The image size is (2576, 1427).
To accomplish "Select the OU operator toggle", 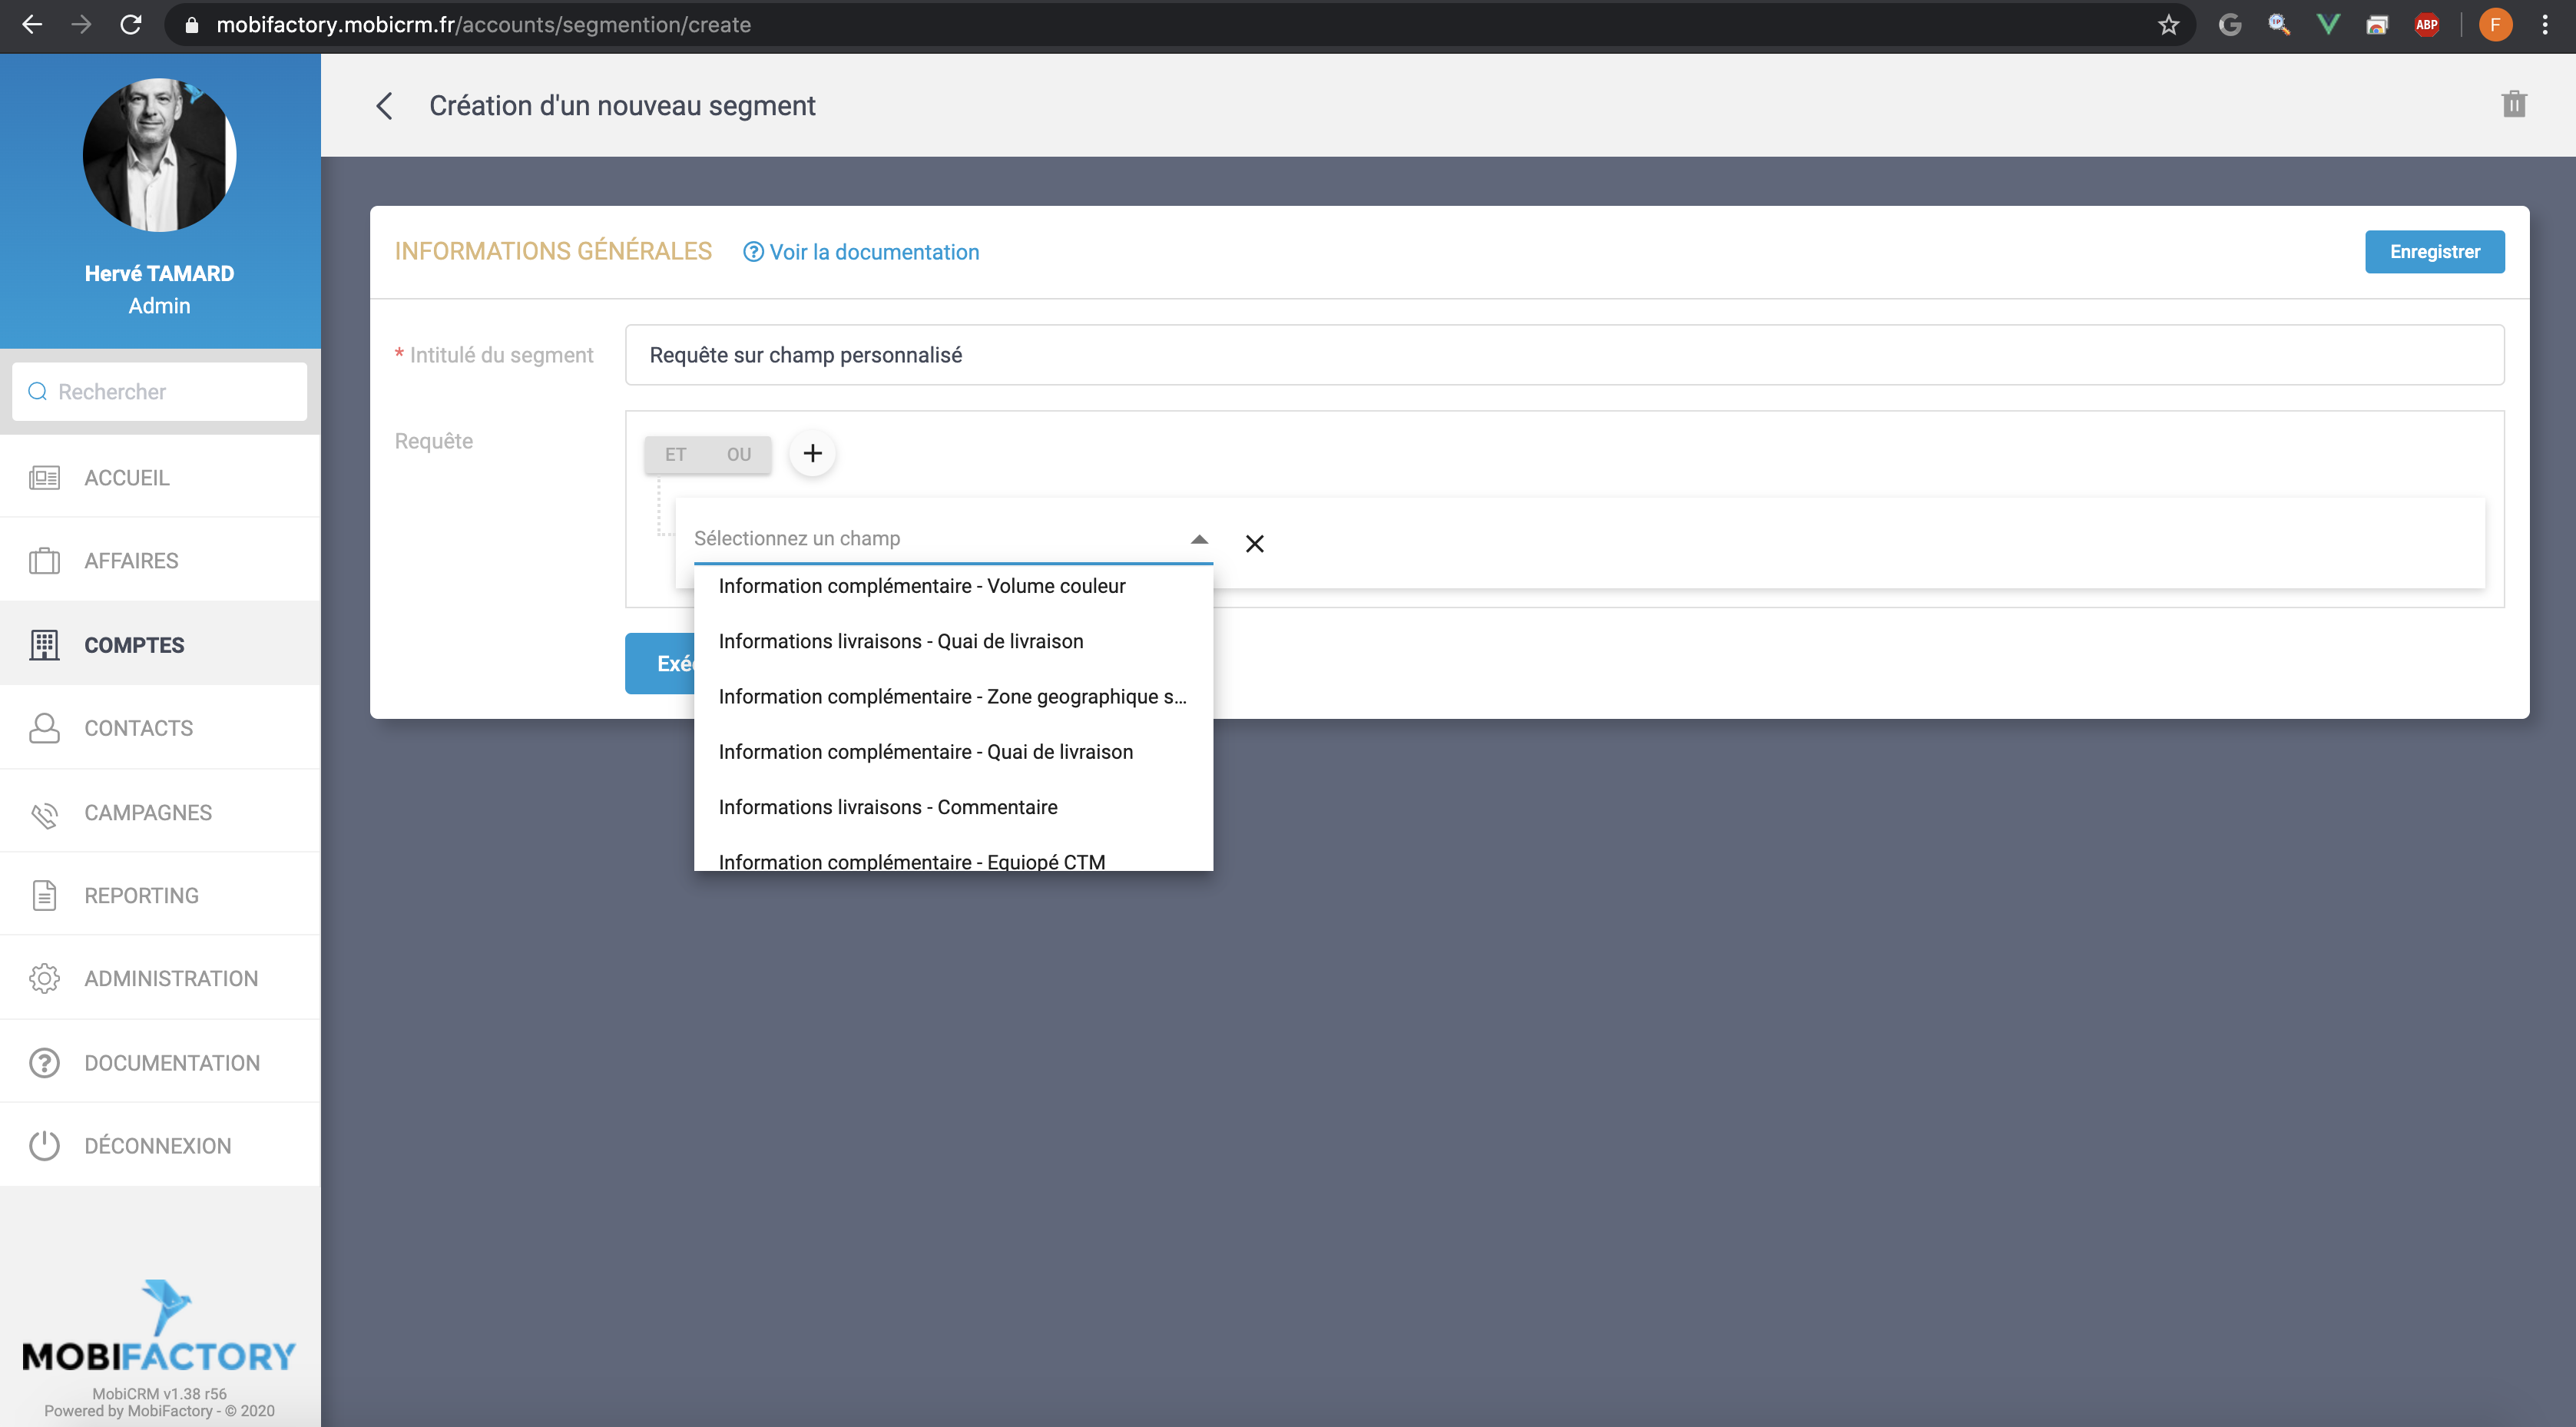I will point(738,455).
